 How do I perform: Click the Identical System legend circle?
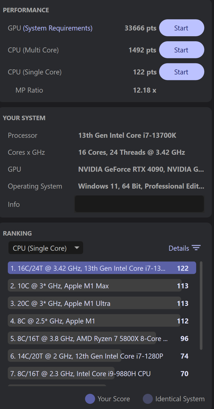coord(148,399)
